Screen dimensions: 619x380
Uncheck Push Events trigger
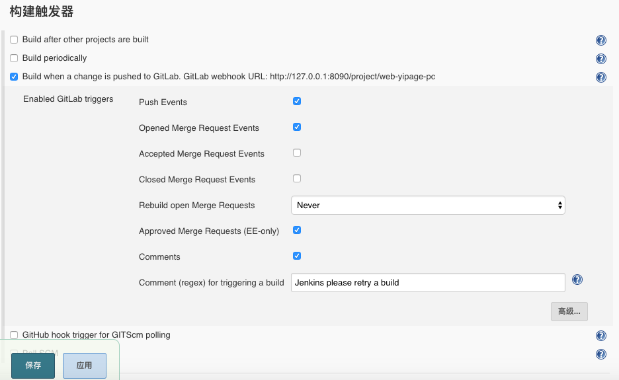point(297,101)
